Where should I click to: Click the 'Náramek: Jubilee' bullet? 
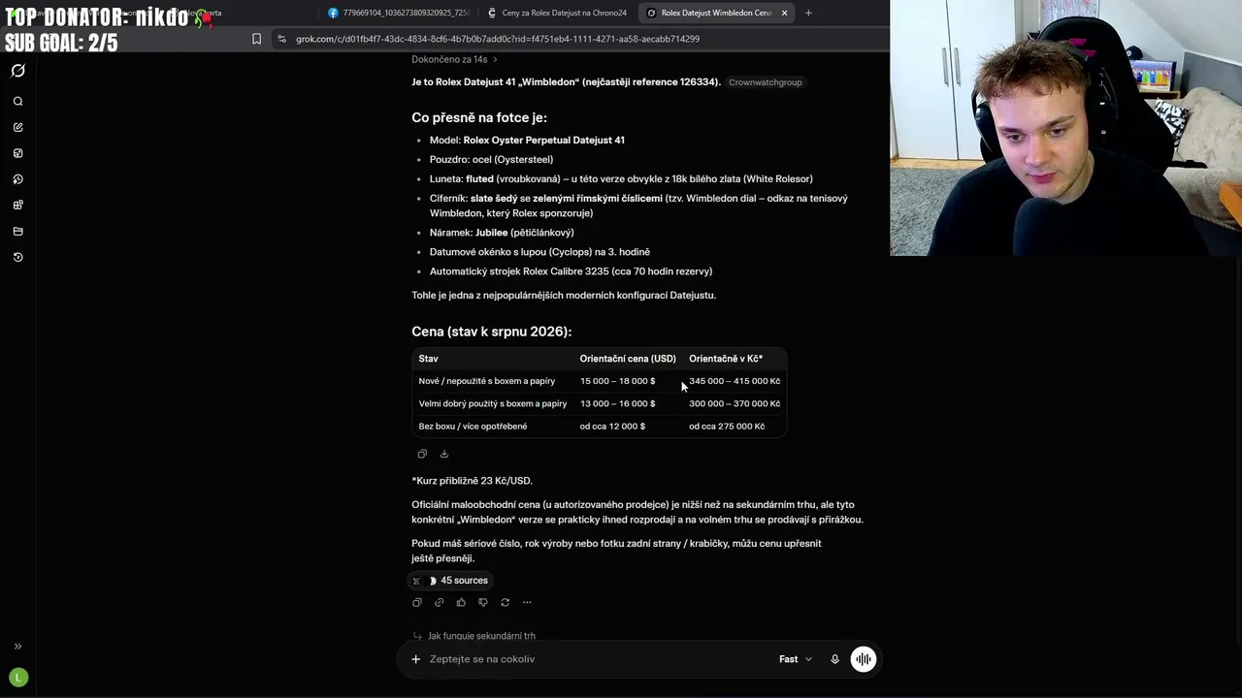502,233
